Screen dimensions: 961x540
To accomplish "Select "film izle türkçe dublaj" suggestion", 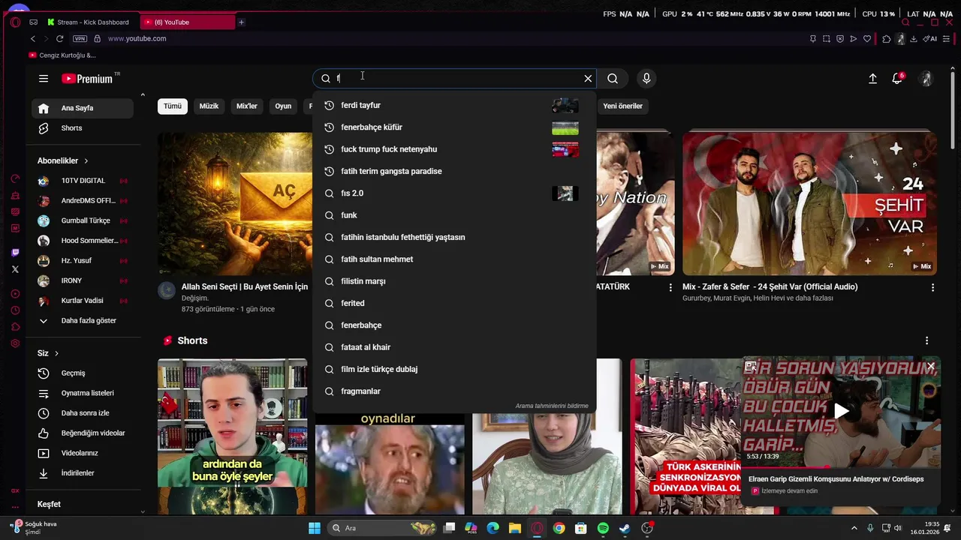I will pyautogui.click(x=454, y=370).
